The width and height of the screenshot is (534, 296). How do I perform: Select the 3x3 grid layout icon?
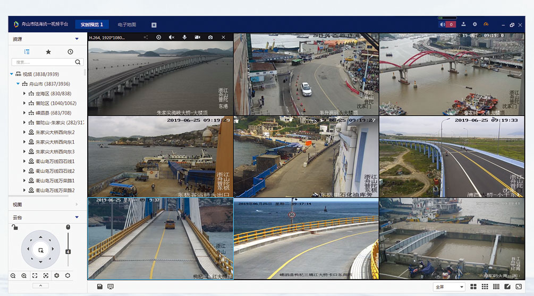[x=485, y=286]
